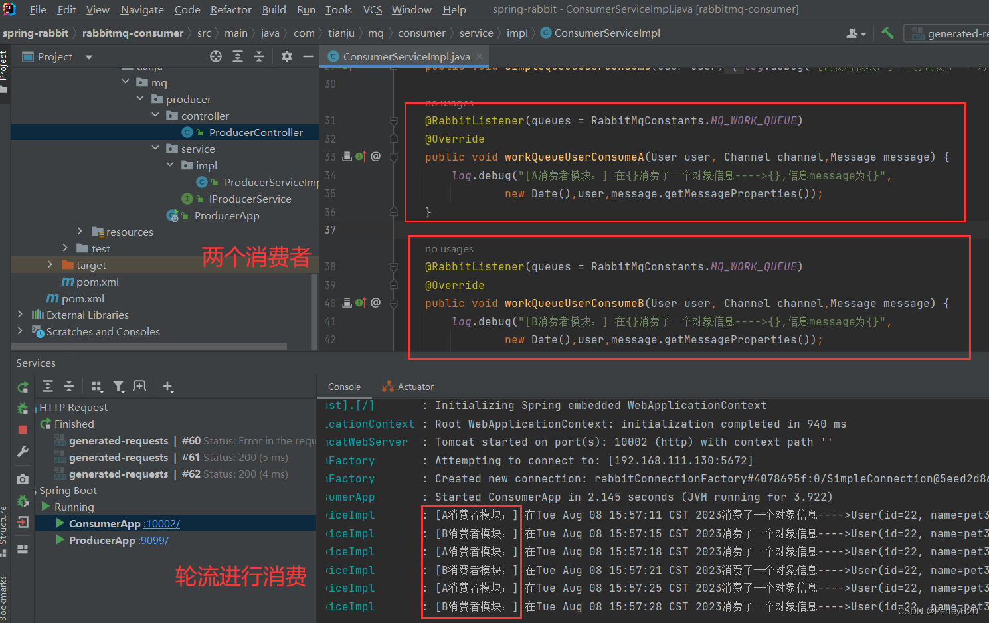Open the File menu
The width and height of the screenshot is (989, 623).
tap(38, 9)
